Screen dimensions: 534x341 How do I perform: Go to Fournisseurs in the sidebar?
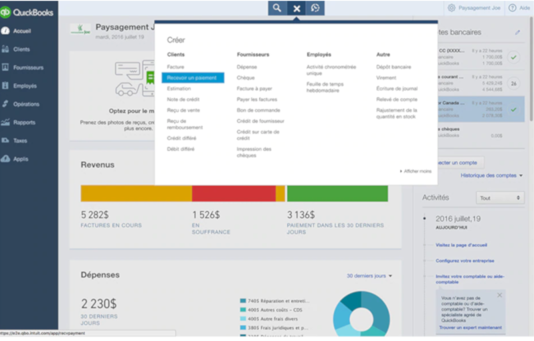coord(28,68)
